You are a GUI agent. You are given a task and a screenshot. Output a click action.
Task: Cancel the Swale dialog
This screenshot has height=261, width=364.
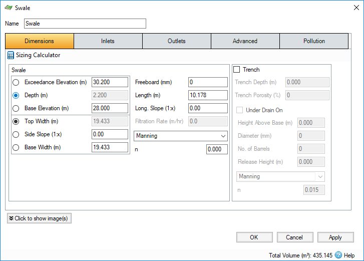294,237
